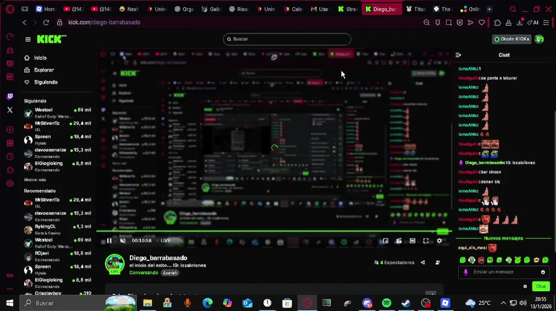This screenshot has height=311, width=556.
Task: Click the taskbar Buscar search box
Action: tap(78, 303)
